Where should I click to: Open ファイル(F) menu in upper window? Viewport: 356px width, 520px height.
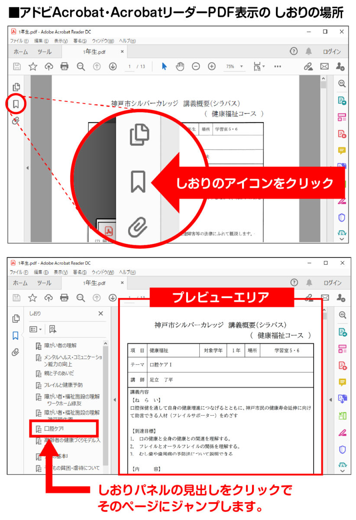pyautogui.click(x=19, y=41)
